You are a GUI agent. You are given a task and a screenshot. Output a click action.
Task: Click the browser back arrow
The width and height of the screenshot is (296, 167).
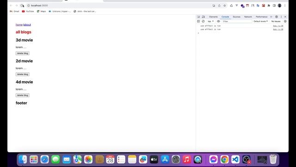[11, 6]
